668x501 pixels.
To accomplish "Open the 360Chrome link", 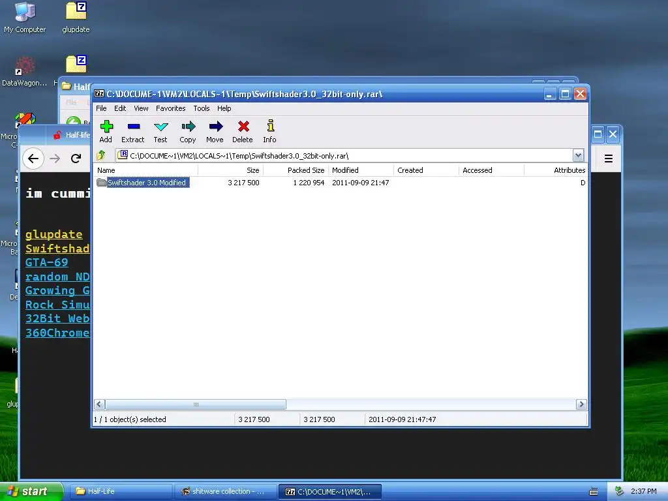I will tap(57, 332).
